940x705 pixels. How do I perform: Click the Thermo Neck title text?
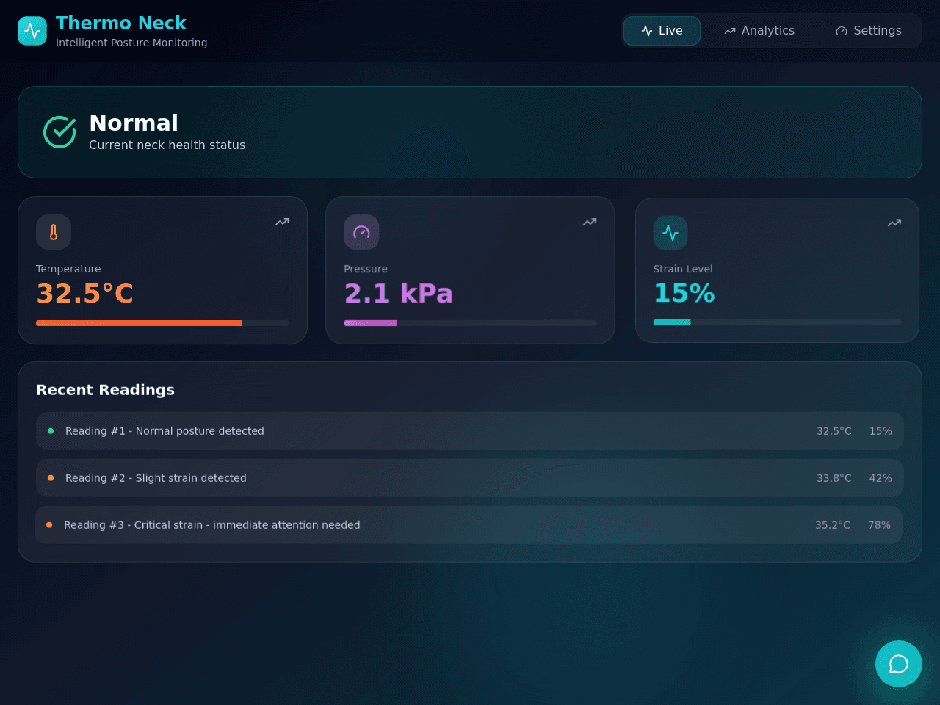[x=121, y=23]
